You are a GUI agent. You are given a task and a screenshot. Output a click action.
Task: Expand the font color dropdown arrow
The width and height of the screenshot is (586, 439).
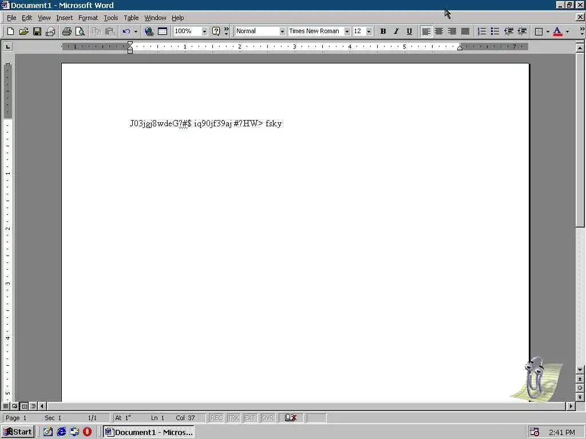tap(567, 31)
